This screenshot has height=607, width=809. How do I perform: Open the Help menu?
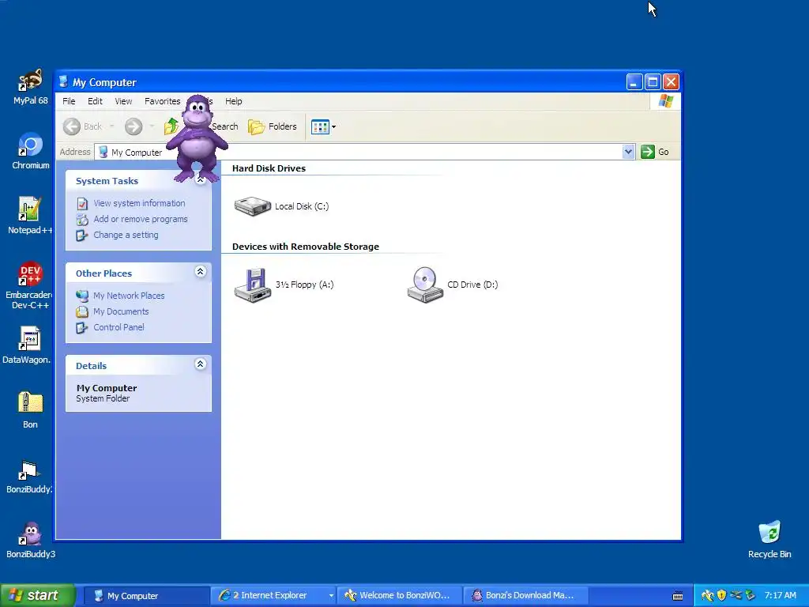[233, 101]
